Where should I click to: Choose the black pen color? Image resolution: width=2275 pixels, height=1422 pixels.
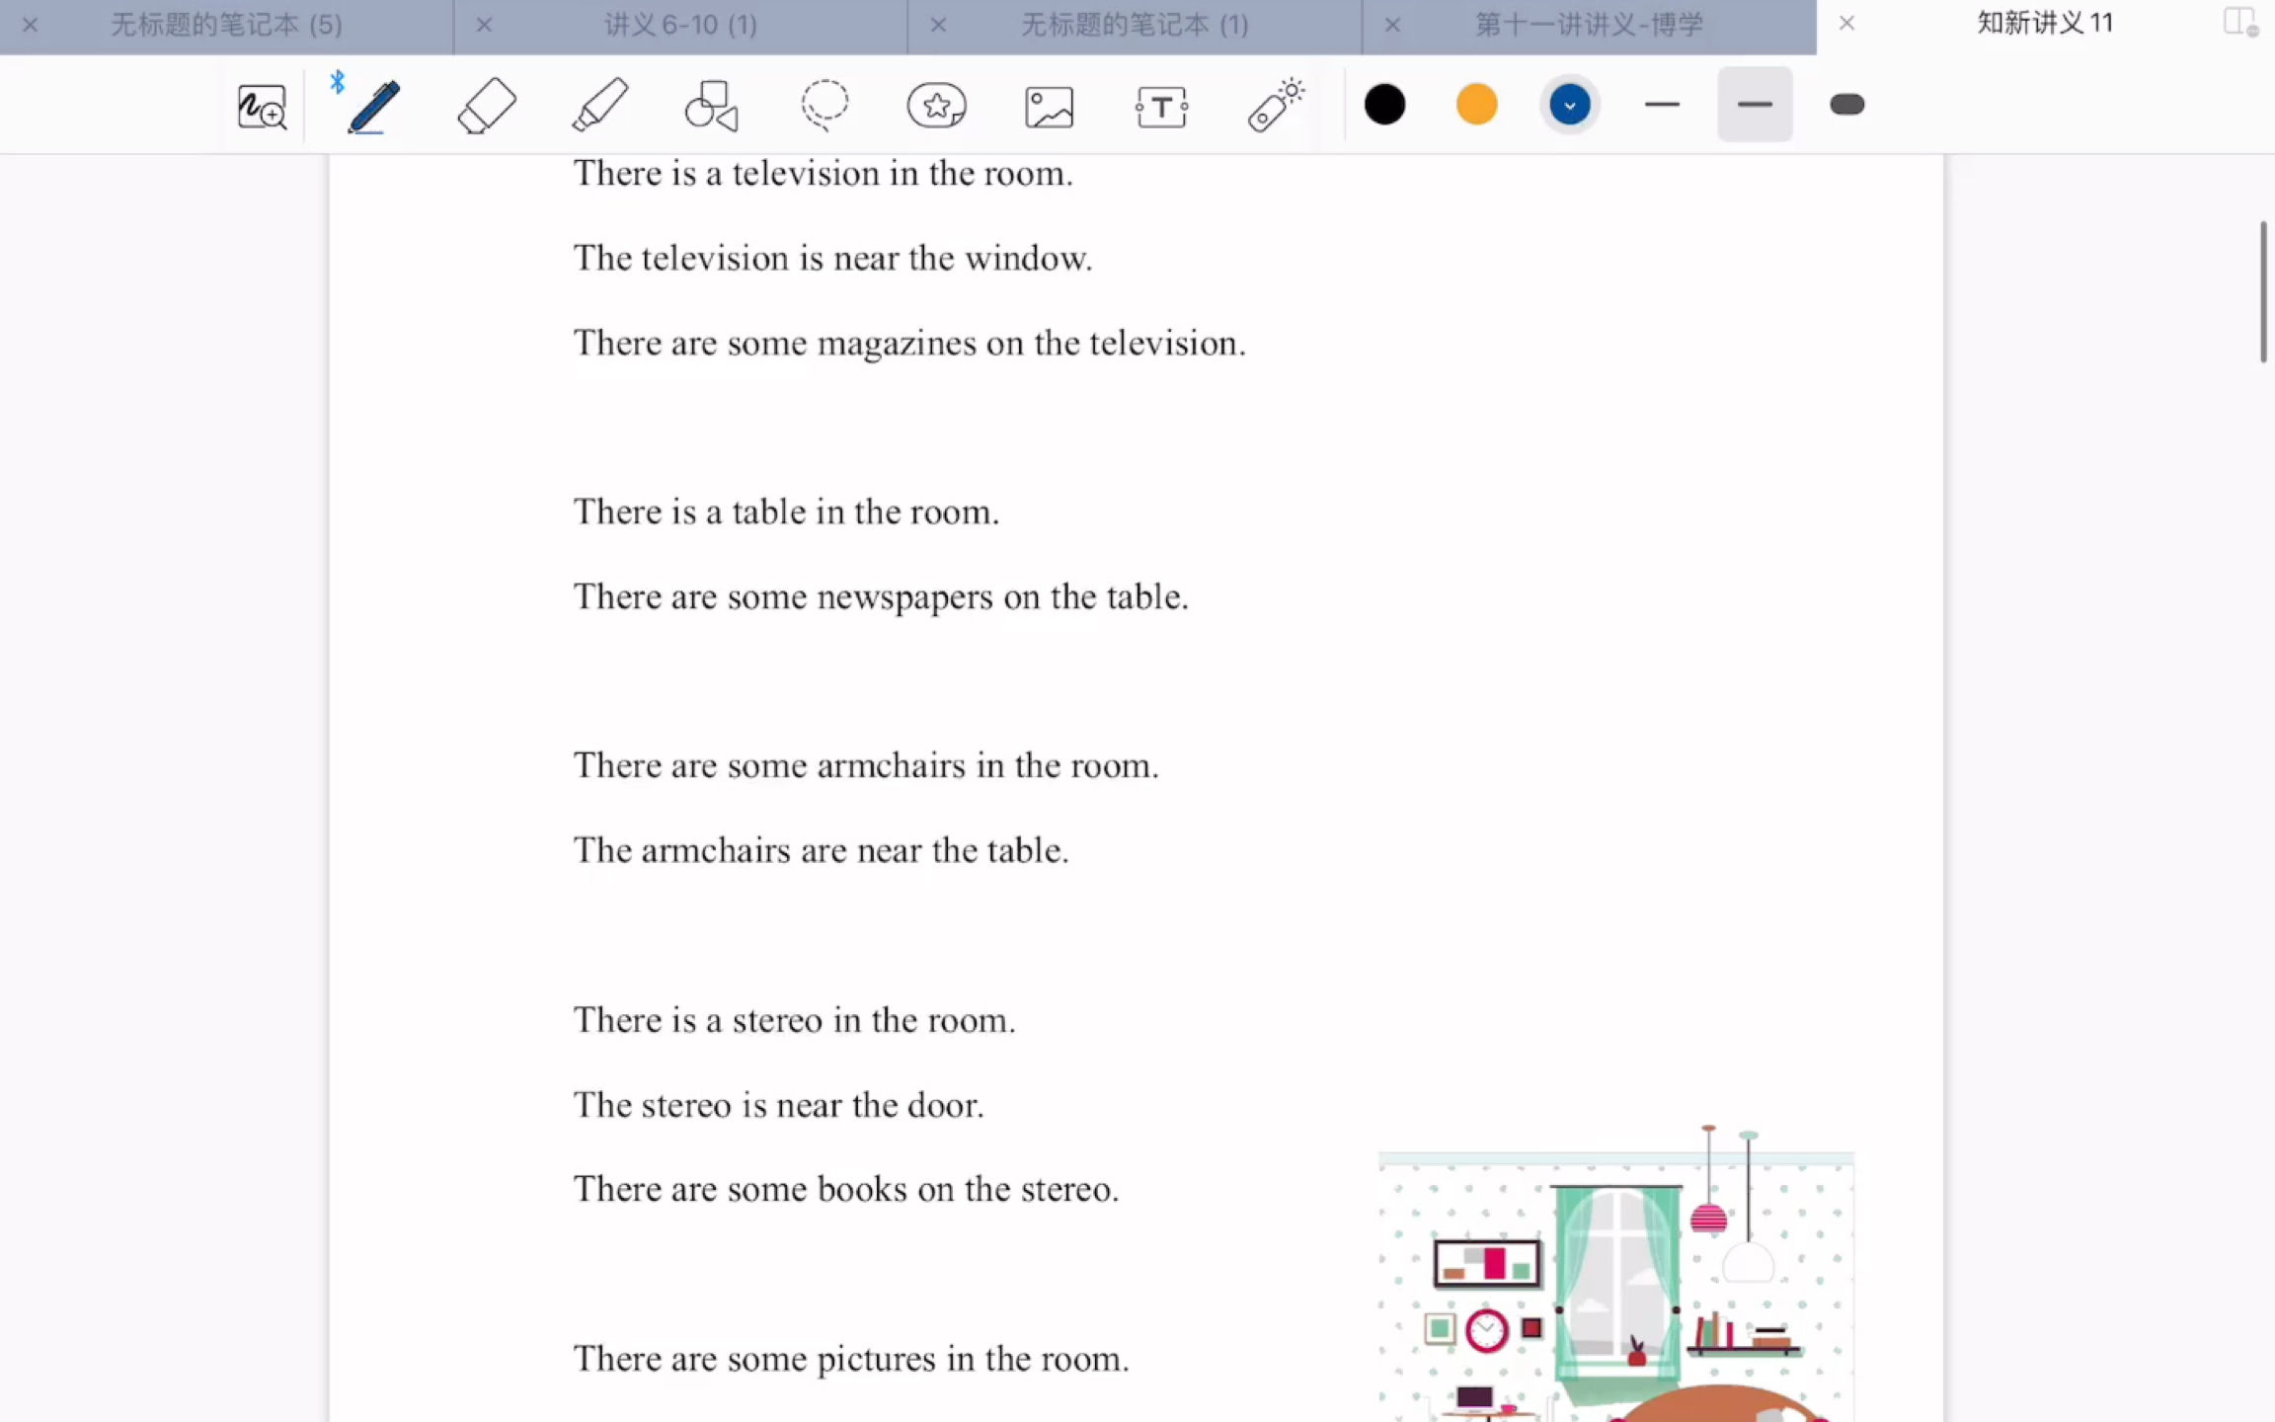pyautogui.click(x=1384, y=105)
